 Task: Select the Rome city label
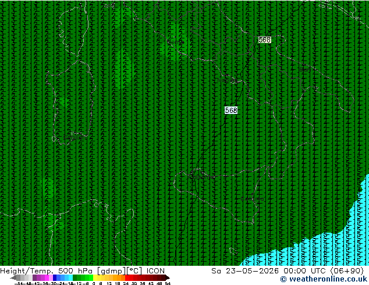tap(176, 42)
